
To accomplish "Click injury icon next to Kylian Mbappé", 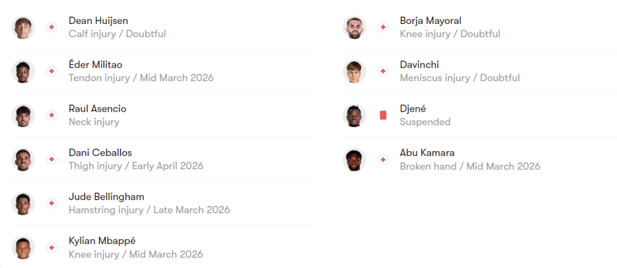I will click(51, 247).
